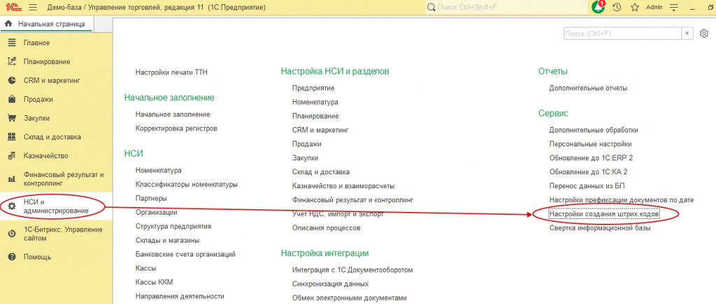The image size is (716, 304).
Task: Open the CRM и маркетинг section
Action: pos(52,81)
